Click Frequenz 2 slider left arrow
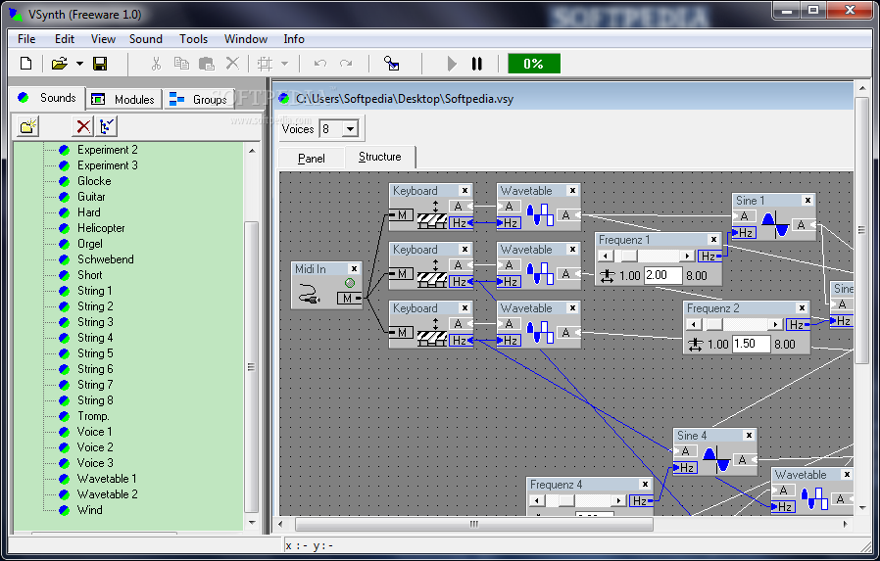Image resolution: width=880 pixels, height=561 pixels. point(694,324)
